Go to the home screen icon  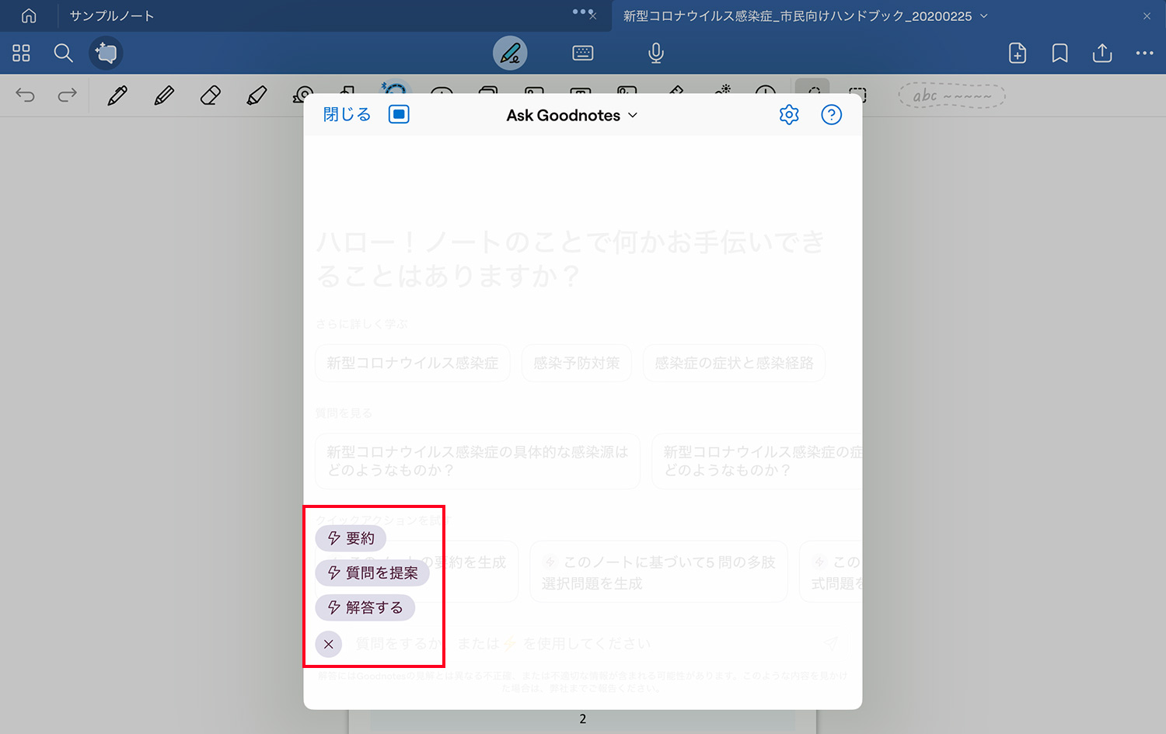(x=29, y=16)
